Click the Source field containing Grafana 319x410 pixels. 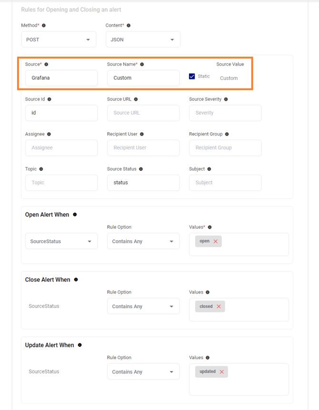tap(61, 78)
